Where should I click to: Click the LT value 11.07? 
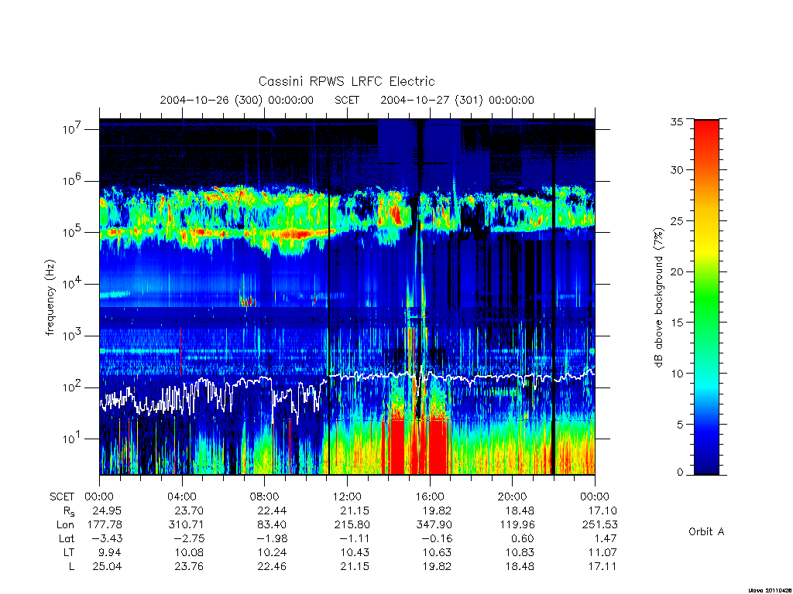[x=602, y=552]
